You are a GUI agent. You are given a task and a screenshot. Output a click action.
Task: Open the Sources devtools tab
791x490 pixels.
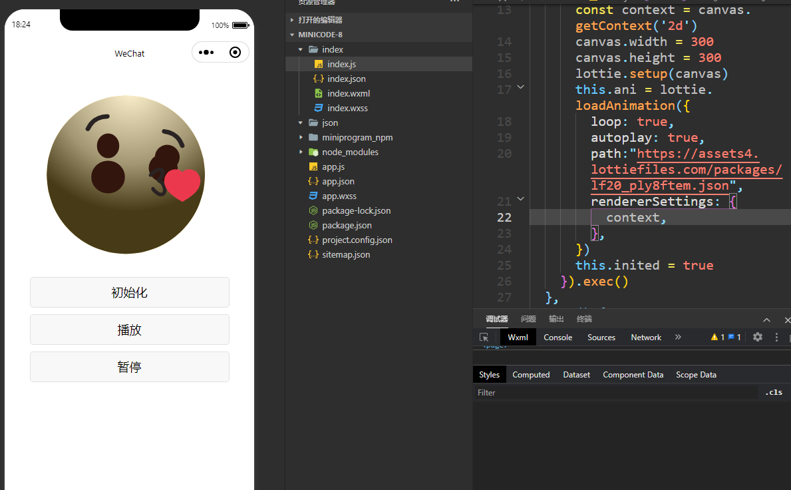[601, 338]
